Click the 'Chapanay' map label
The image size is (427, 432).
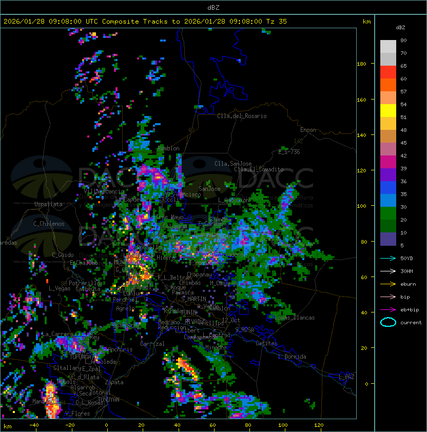click(199, 274)
